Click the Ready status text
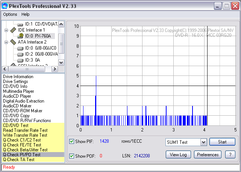 9,167
